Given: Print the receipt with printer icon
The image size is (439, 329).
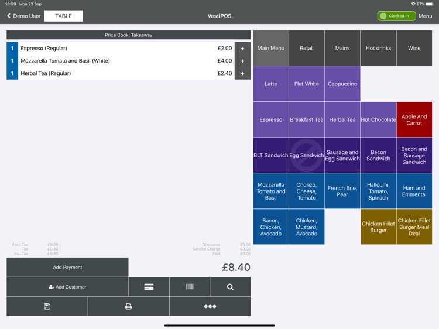Looking at the screenshot, I should coord(128,306).
